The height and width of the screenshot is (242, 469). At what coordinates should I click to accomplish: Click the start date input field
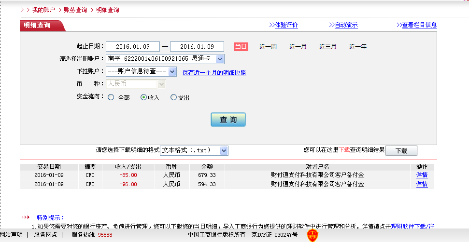pyautogui.click(x=132, y=47)
